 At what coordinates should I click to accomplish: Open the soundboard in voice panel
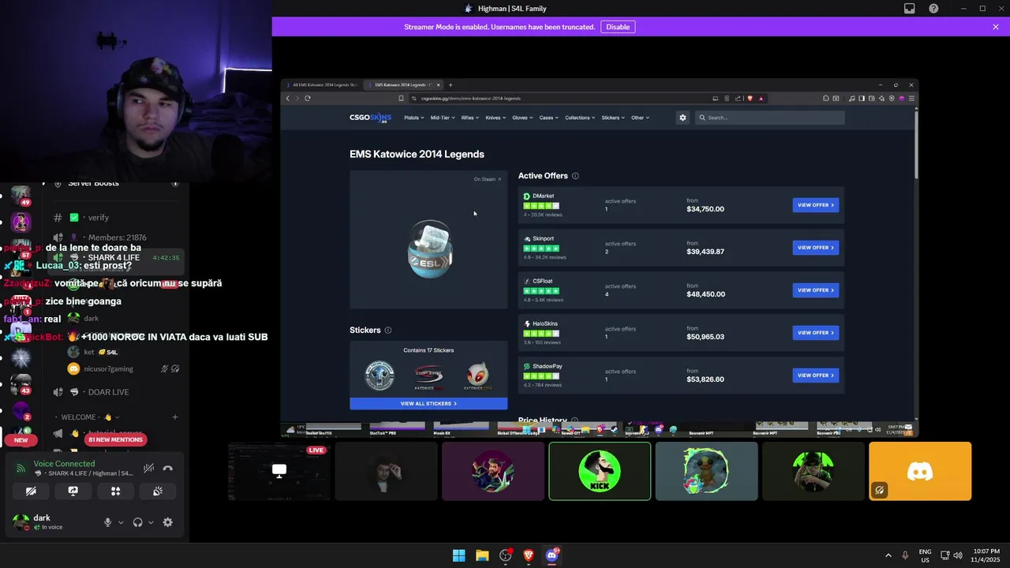[158, 491]
